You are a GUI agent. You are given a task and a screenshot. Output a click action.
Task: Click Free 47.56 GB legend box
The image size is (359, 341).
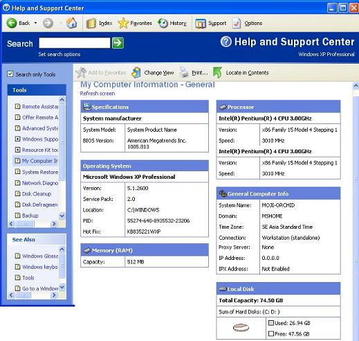(271, 333)
